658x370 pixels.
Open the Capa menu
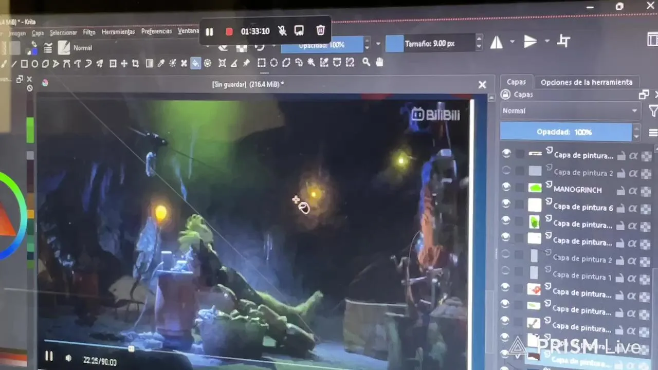38,33
